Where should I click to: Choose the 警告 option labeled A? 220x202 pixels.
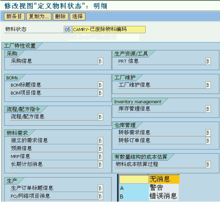pyautogui.click(x=149, y=188)
